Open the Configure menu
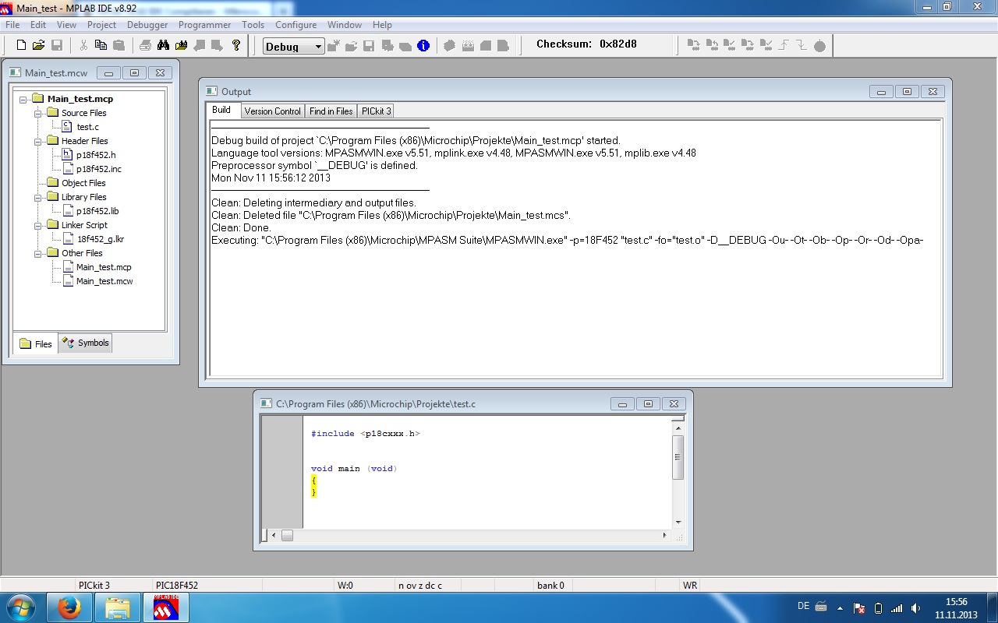The width and height of the screenshot is (998, 623). (x=296, y=25)
